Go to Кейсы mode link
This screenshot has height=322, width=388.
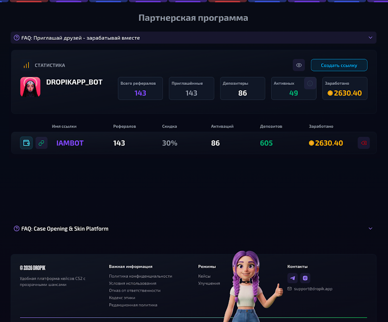[x=204, y=276]
